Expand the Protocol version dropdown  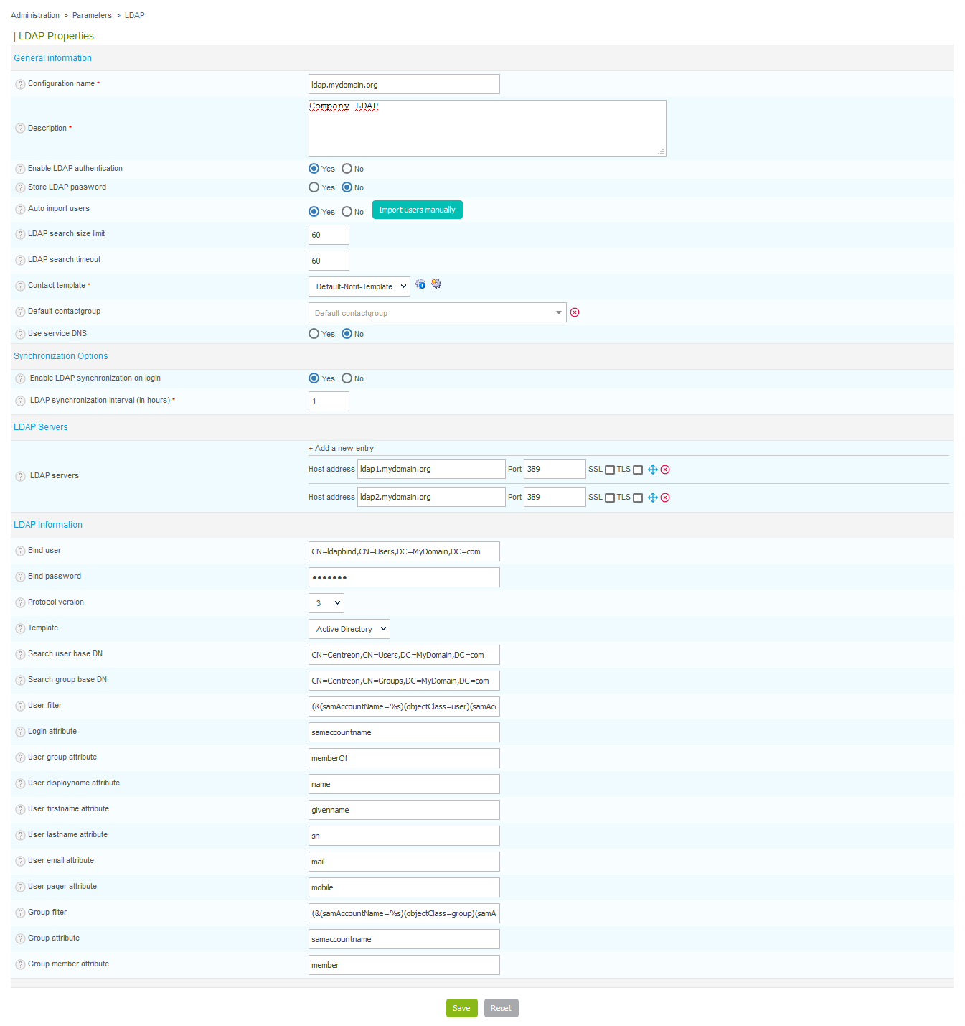click(x=326, y=603)
